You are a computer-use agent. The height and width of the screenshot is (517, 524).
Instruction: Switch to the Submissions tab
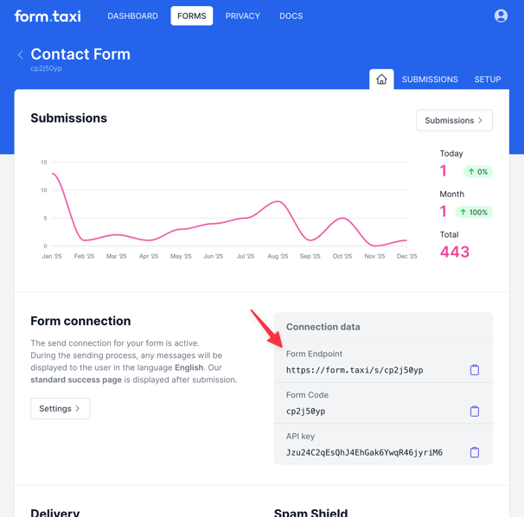pyautogui.click(x=430, y=80)
